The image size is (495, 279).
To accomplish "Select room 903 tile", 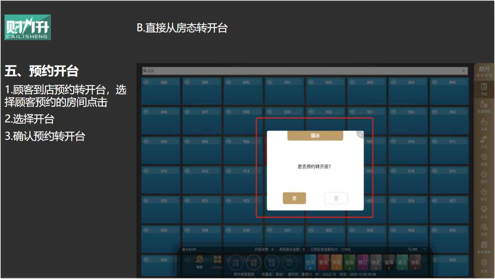I will coord(450,121).
